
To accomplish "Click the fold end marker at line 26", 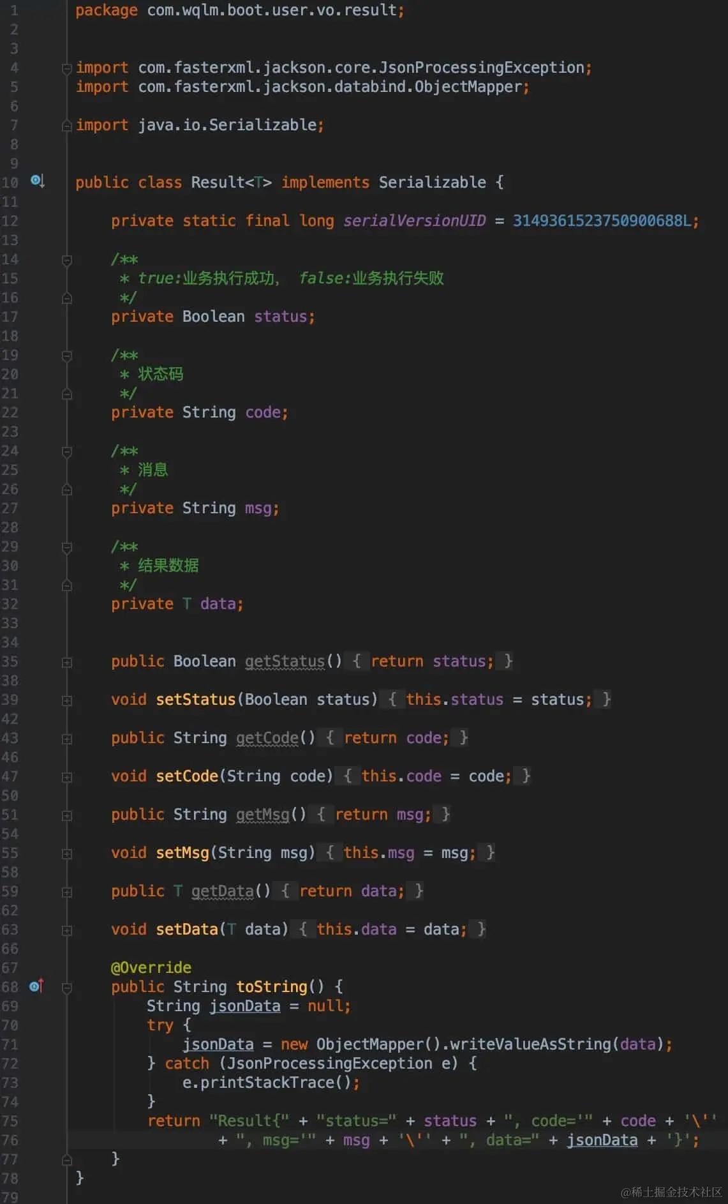I will point(66,490).
